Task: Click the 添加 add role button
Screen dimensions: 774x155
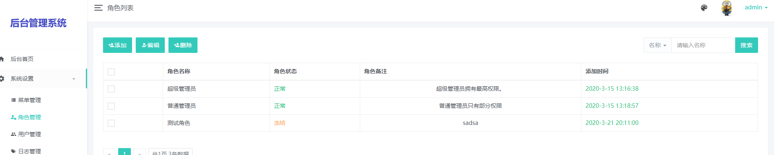Action: pyautogui.click(x=117, y=45)
